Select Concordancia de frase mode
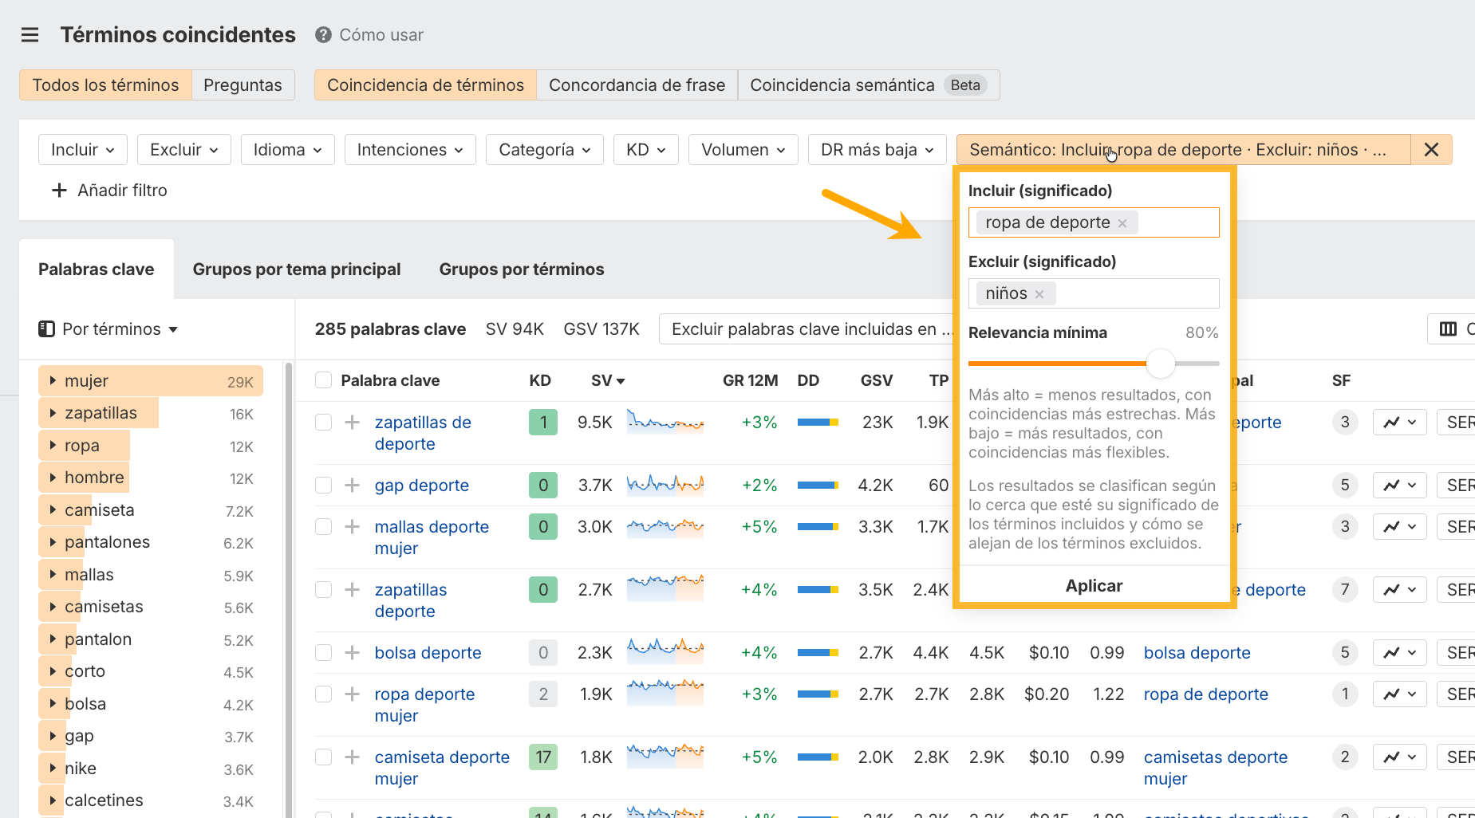This screenshot has width=1475, height=818. 637,85
